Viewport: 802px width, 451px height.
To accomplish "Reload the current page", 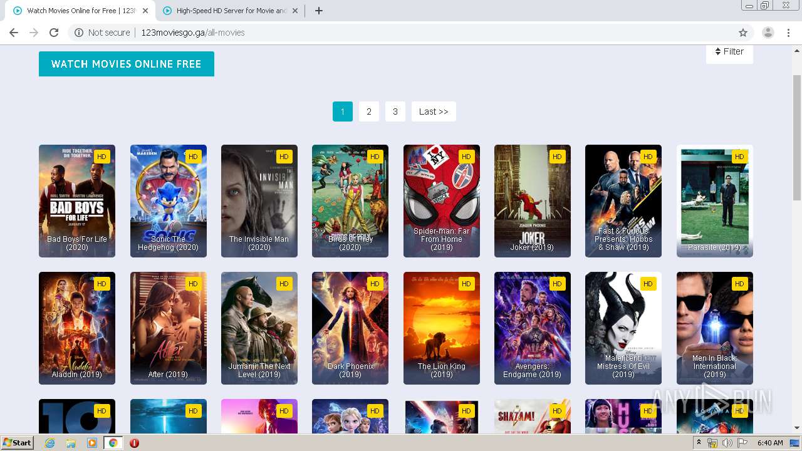I will coord(54,33).
